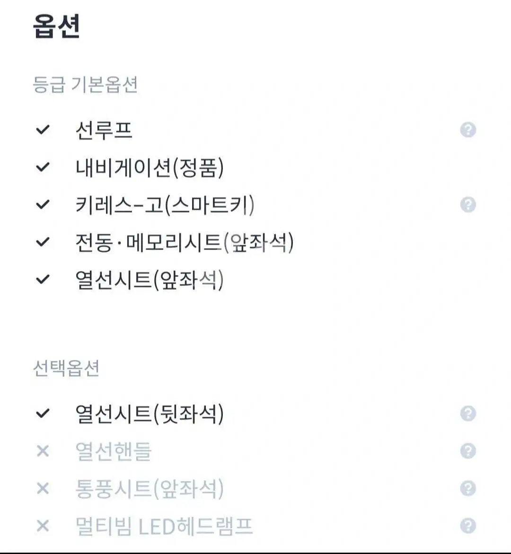This screenshot has width=511, height=554.
Task: Click the checkmark beside 전동·메모리시트(앞좌석)
Action: (43, 242)
